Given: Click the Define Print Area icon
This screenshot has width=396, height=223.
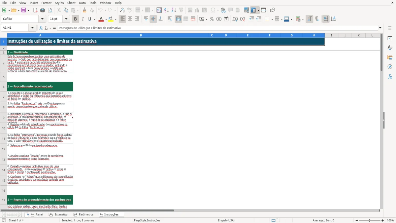Looking at the screenshot, I should coord(247,10).
